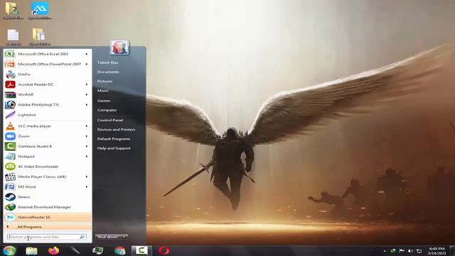Open File Explorer from taskbar
The width and height of the screenshot is (455, 256).
(x=31, y=250)
